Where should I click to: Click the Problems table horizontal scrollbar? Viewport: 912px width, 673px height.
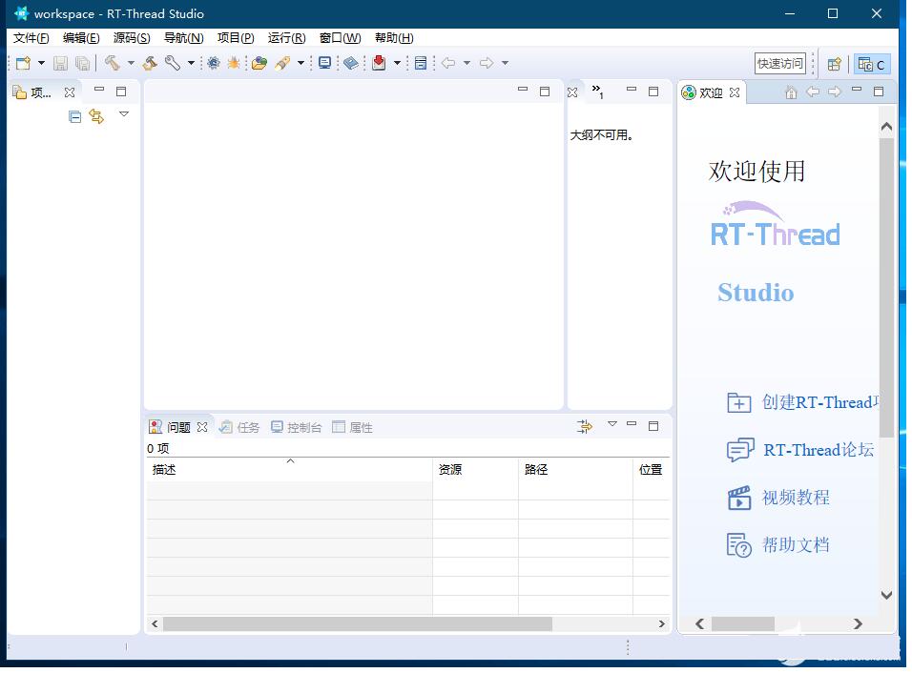pos(357,623)
